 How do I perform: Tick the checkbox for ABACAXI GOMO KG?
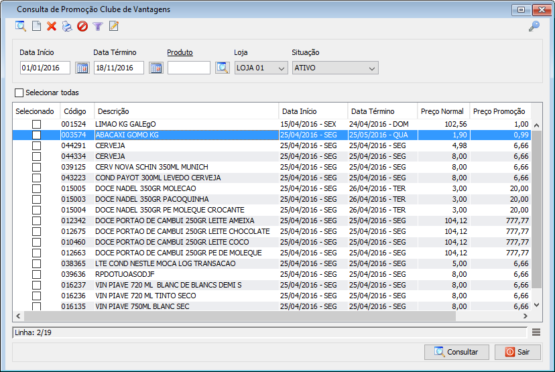pos(36,135)
